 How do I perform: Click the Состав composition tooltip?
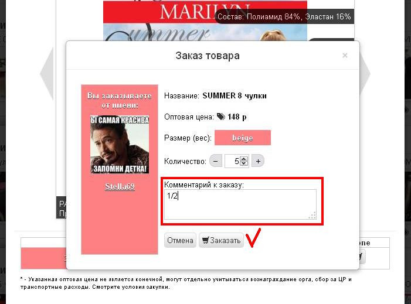[284, 17]
